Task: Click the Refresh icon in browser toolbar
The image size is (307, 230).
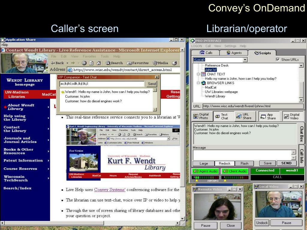Action: 91,63
